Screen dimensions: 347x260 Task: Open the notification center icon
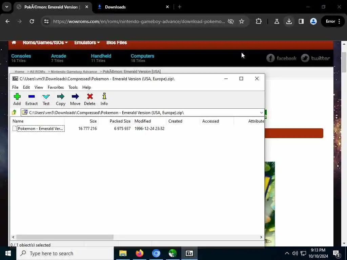click(x=336, y=253)
